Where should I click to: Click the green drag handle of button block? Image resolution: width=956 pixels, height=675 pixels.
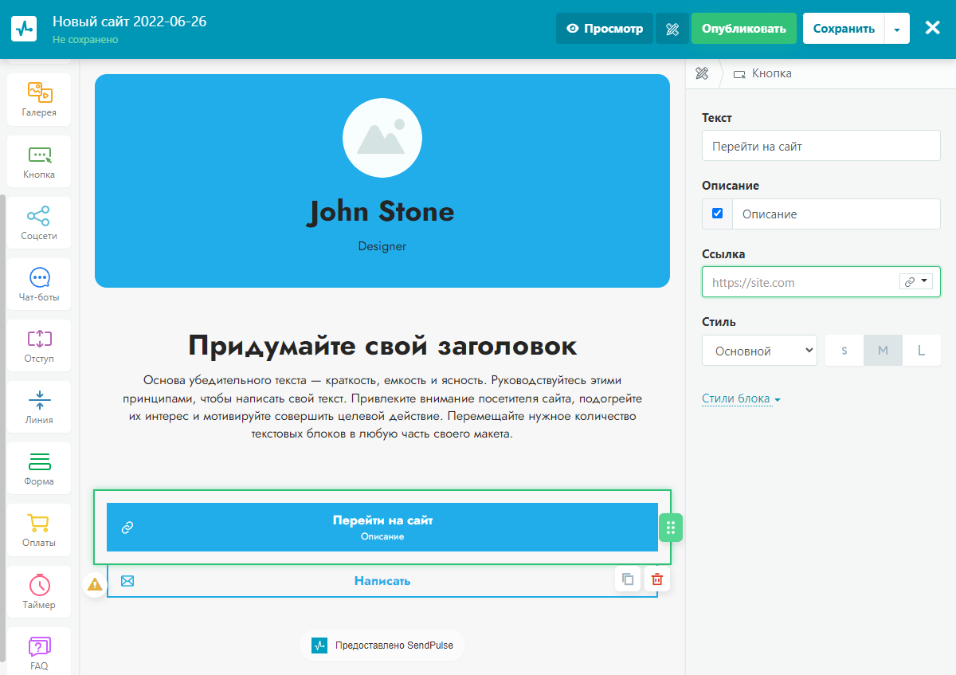coord(670,528)
